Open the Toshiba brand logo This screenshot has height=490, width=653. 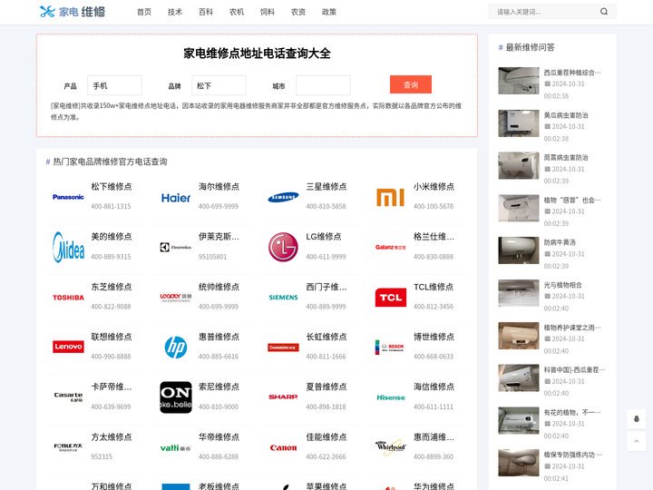pyautogui.click(x=68, y=298)
